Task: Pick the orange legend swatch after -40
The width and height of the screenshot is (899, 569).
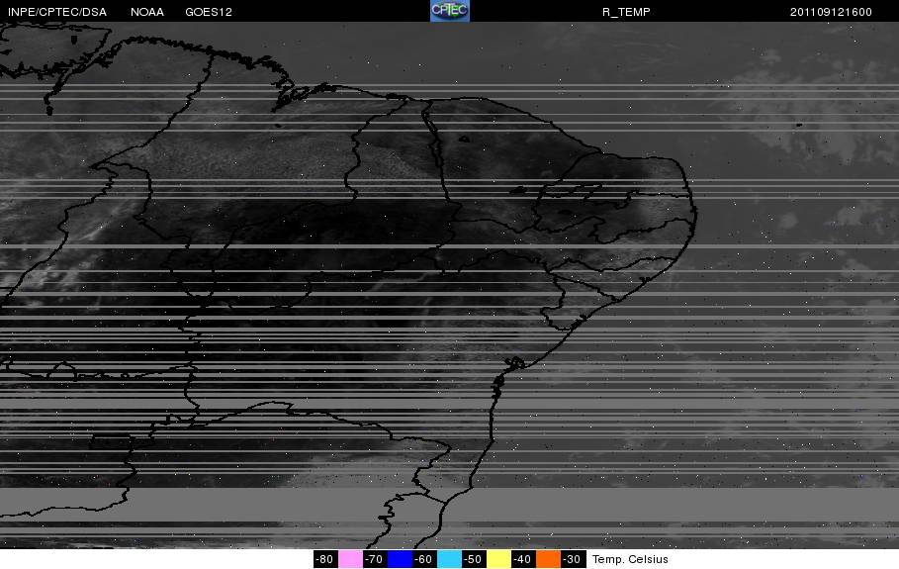Action: click(548, 559)
